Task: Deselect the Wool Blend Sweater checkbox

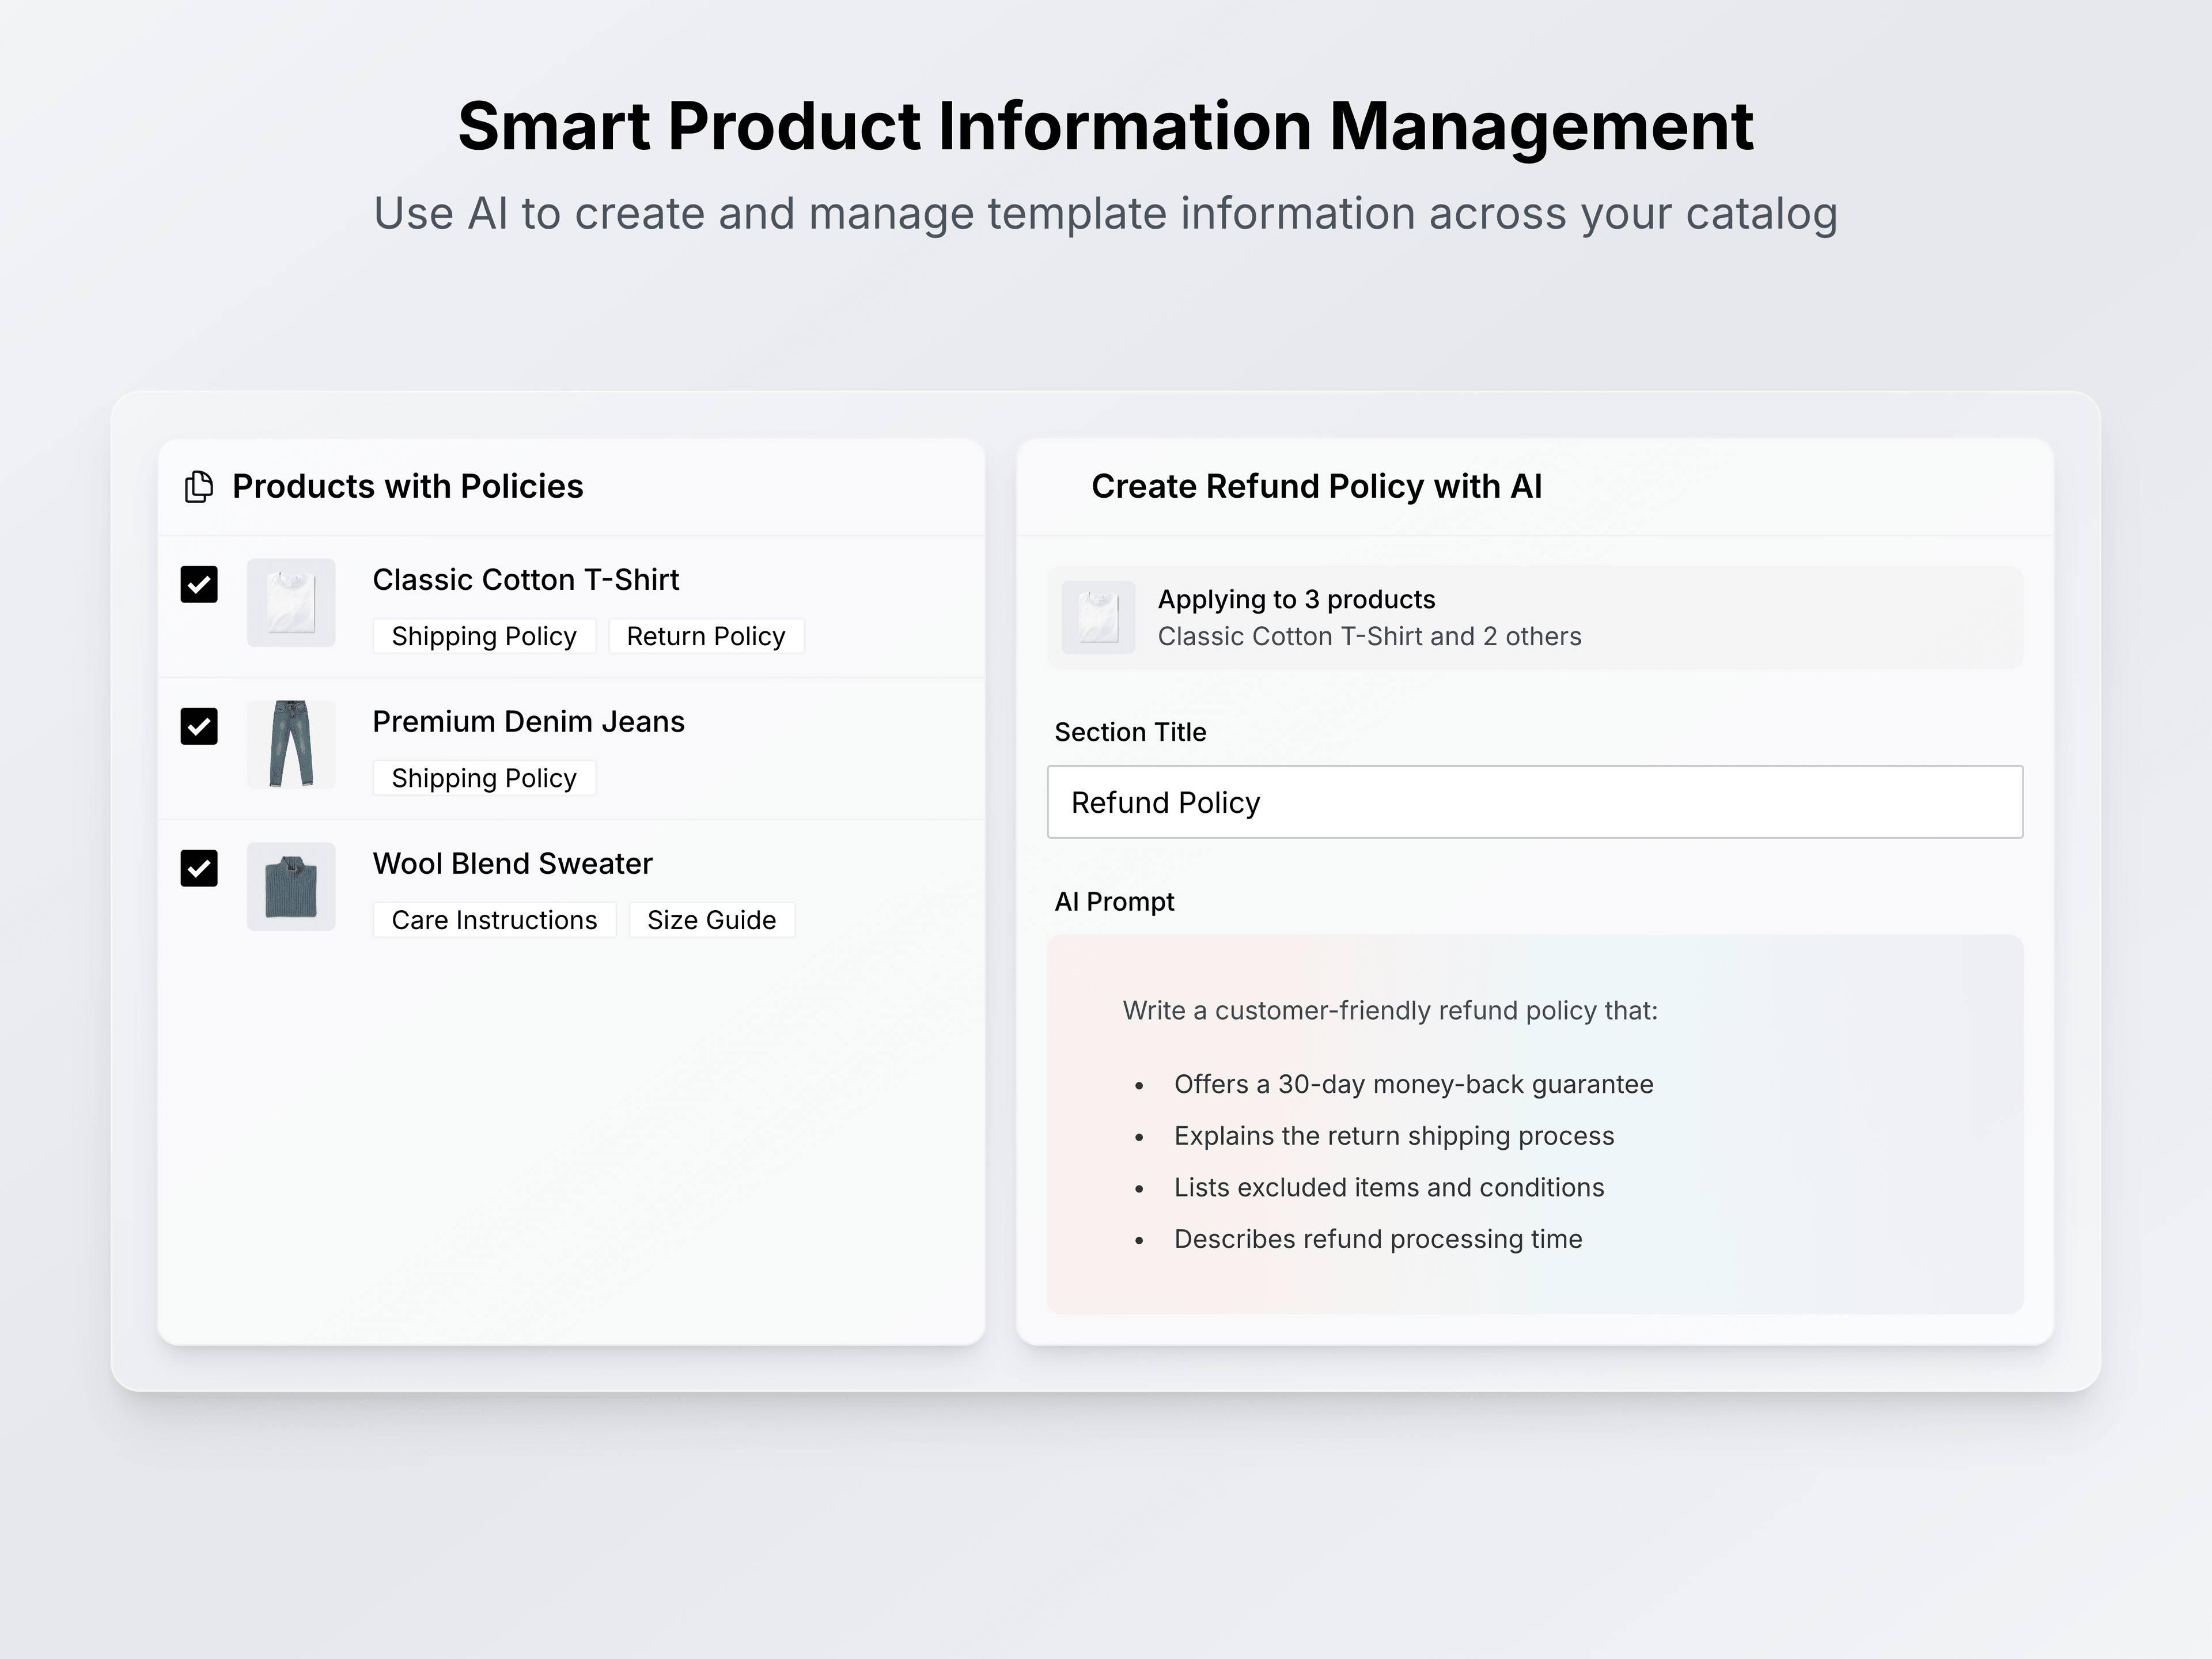Action: 199,868
